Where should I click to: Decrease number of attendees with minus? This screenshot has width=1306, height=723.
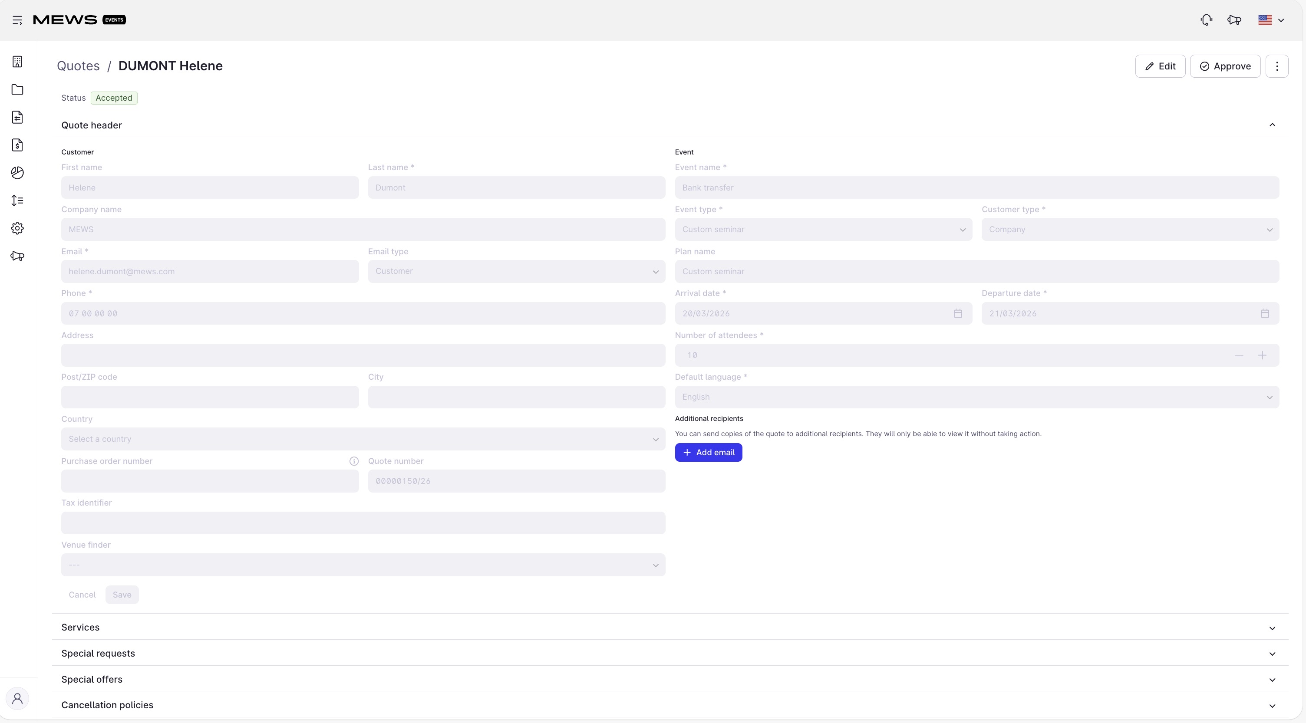coord(1239,356)
